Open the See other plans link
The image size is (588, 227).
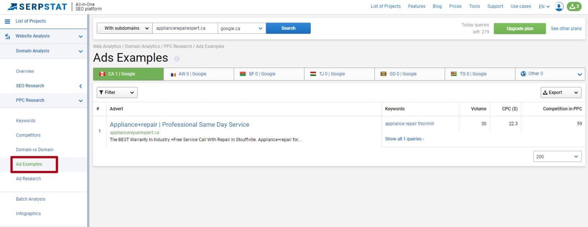pyautogui.click(x=566, y=29)
